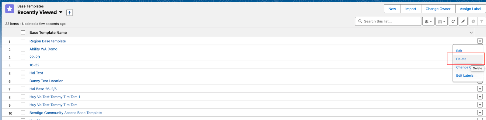Click the Base Templates star icon

tap(10, 9)
